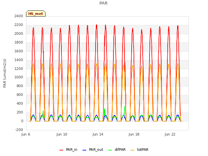Click the 1000 y-axis tick label
208x156 pixels.
tap(19, 77)
